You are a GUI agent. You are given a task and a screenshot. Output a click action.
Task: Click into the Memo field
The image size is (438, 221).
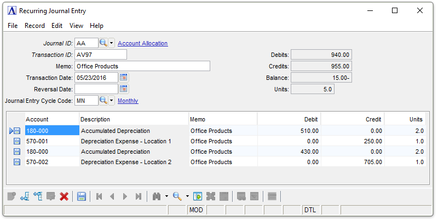coord(142,66)
